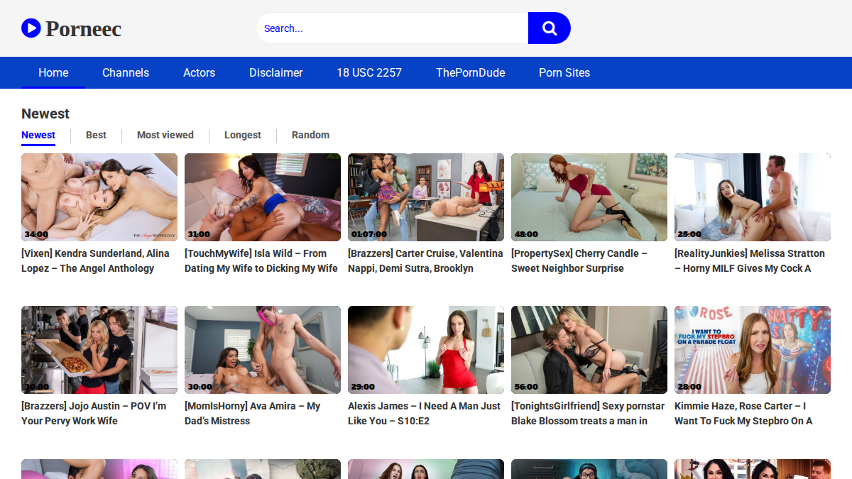852x479 pixels.
Task: Sort videos by Longest
Action: (243, 135)
